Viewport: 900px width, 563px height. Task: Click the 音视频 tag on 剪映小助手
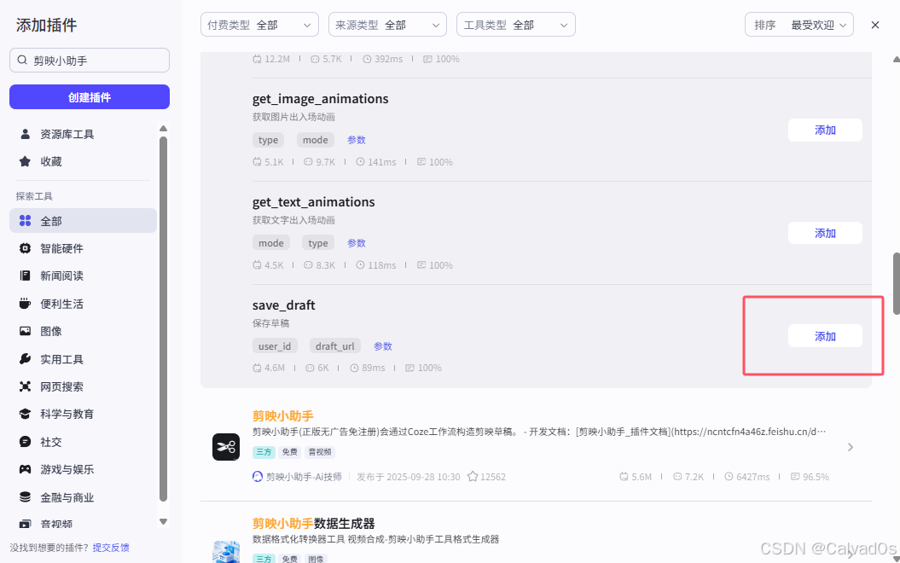(x=320, y=451)
